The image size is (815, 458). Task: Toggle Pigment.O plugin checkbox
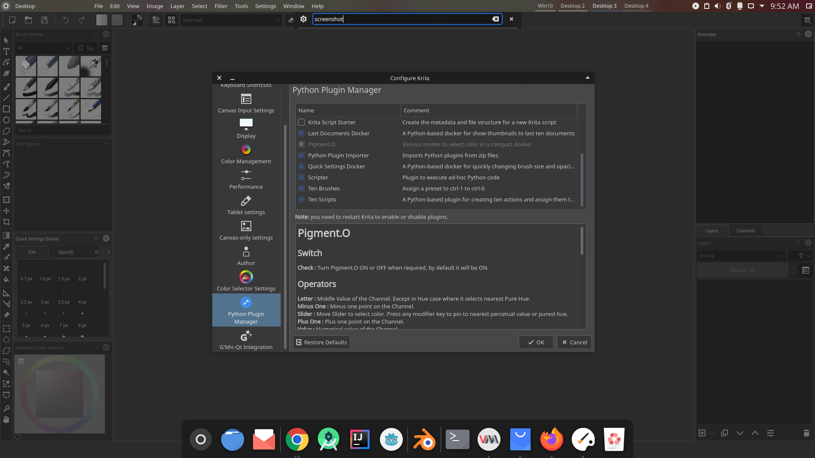(301, 144)
